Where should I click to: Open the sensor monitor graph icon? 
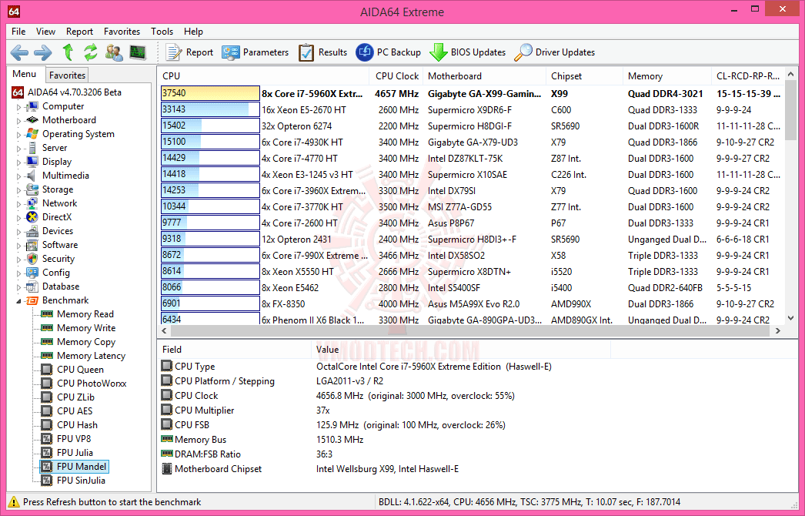coord(138,52)
